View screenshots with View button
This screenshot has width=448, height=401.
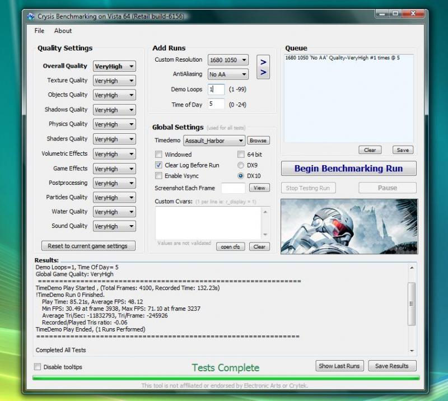(259, 188)
